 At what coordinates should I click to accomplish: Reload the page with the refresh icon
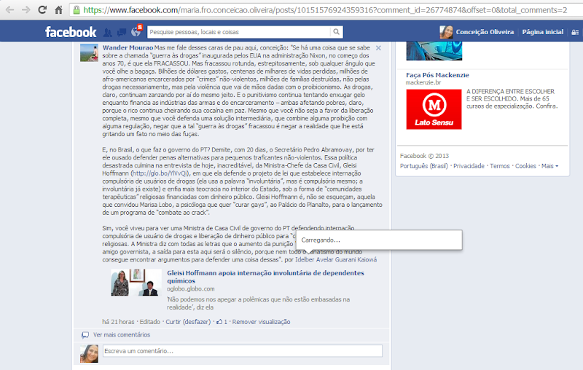click(42, 9)
